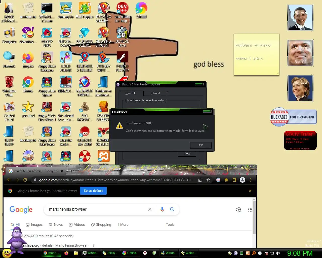
Task: Open Angry Birds Star Wars II icon
Action: click(47, 111)
